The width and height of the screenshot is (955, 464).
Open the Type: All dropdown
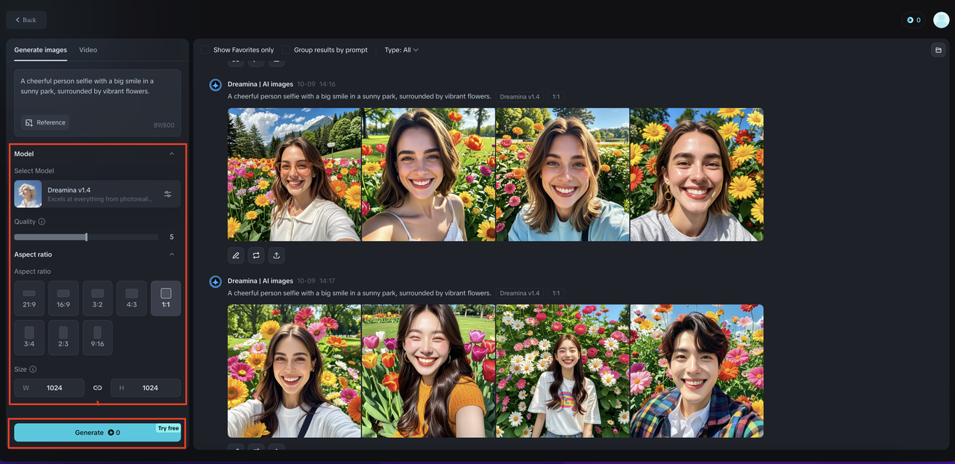coord(401,50)
